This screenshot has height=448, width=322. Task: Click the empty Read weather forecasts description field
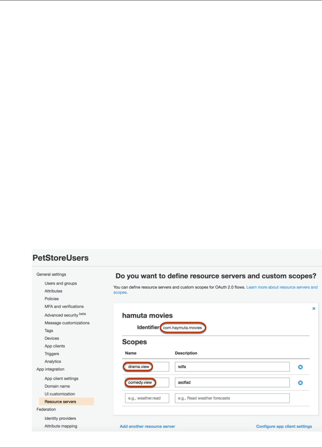[x=232, y=398]
